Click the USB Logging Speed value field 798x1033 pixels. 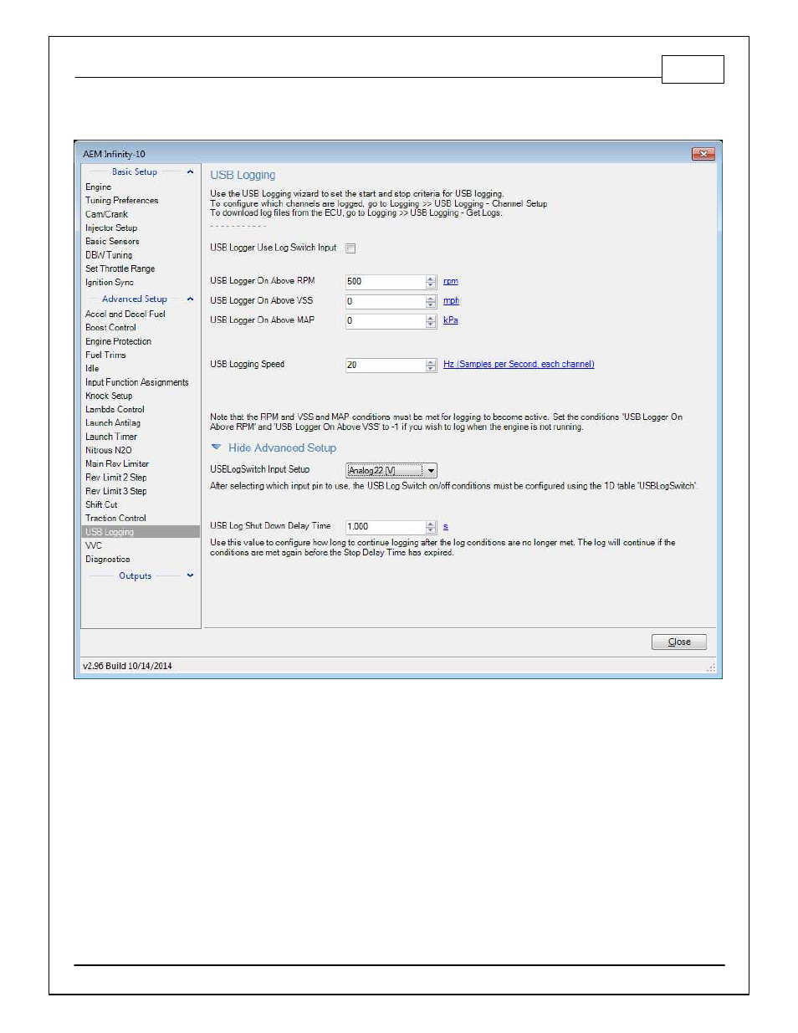point(386,366)
